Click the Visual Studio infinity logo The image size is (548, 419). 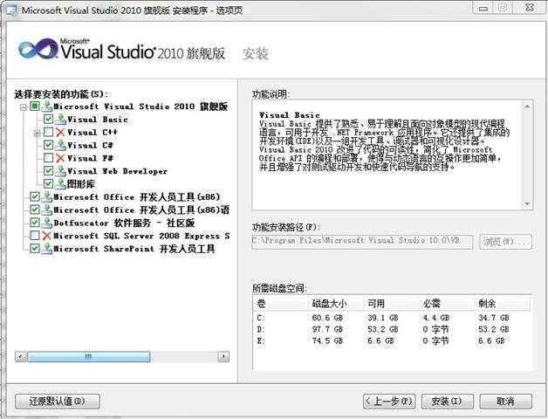[x=38, y=50]
